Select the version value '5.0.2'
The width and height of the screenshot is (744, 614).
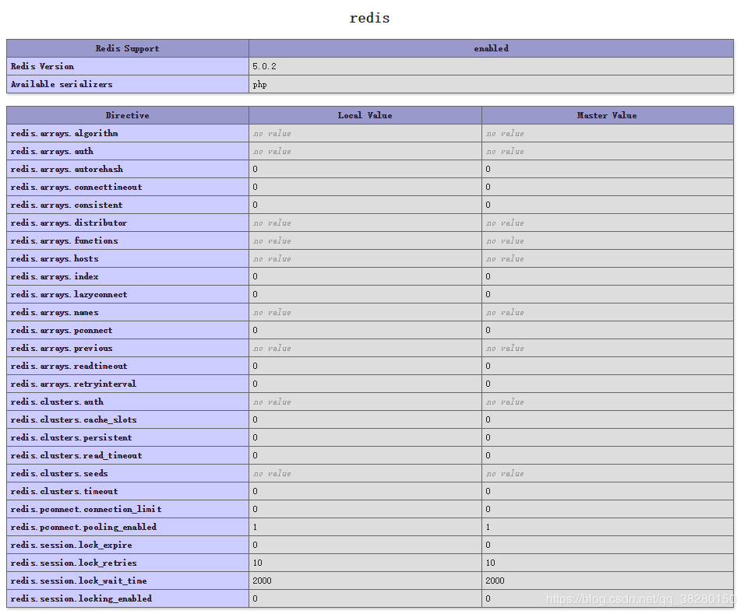(264, 66)
